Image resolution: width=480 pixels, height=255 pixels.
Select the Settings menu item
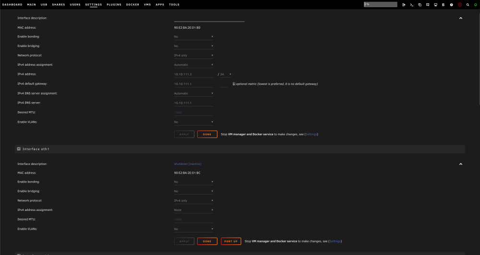click(94, 5)
